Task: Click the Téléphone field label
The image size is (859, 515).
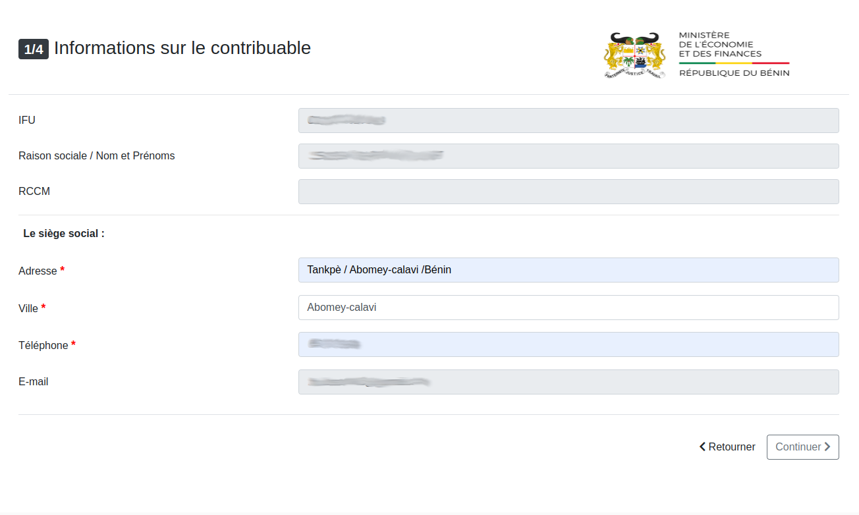Action: point(43,346)
